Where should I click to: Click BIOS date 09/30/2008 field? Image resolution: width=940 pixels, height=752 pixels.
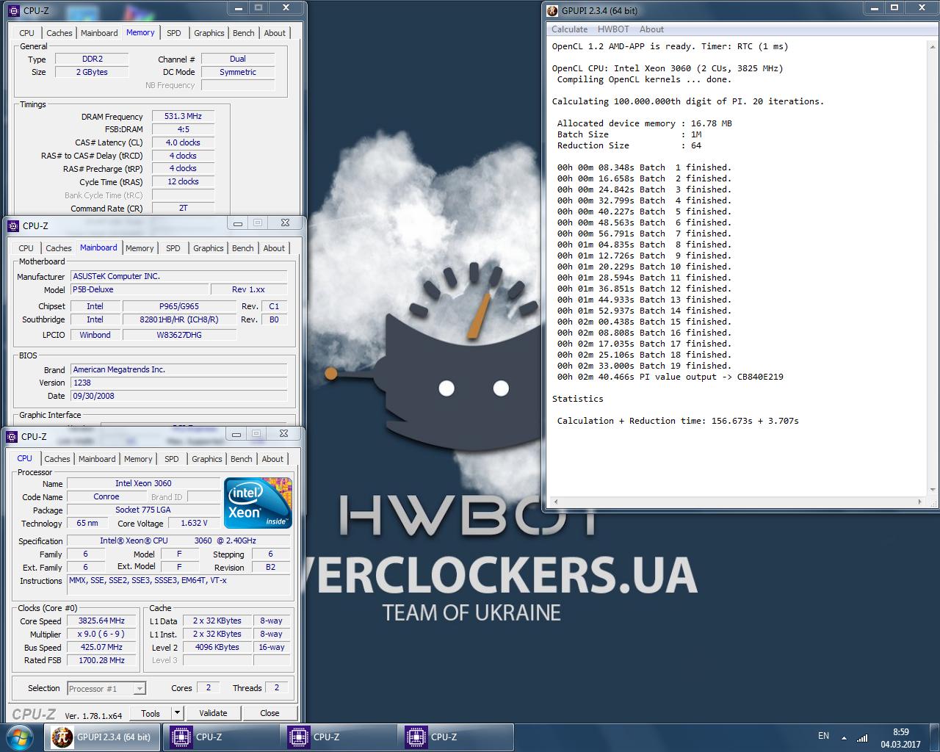pyautogui.click(x=178, y=396)
